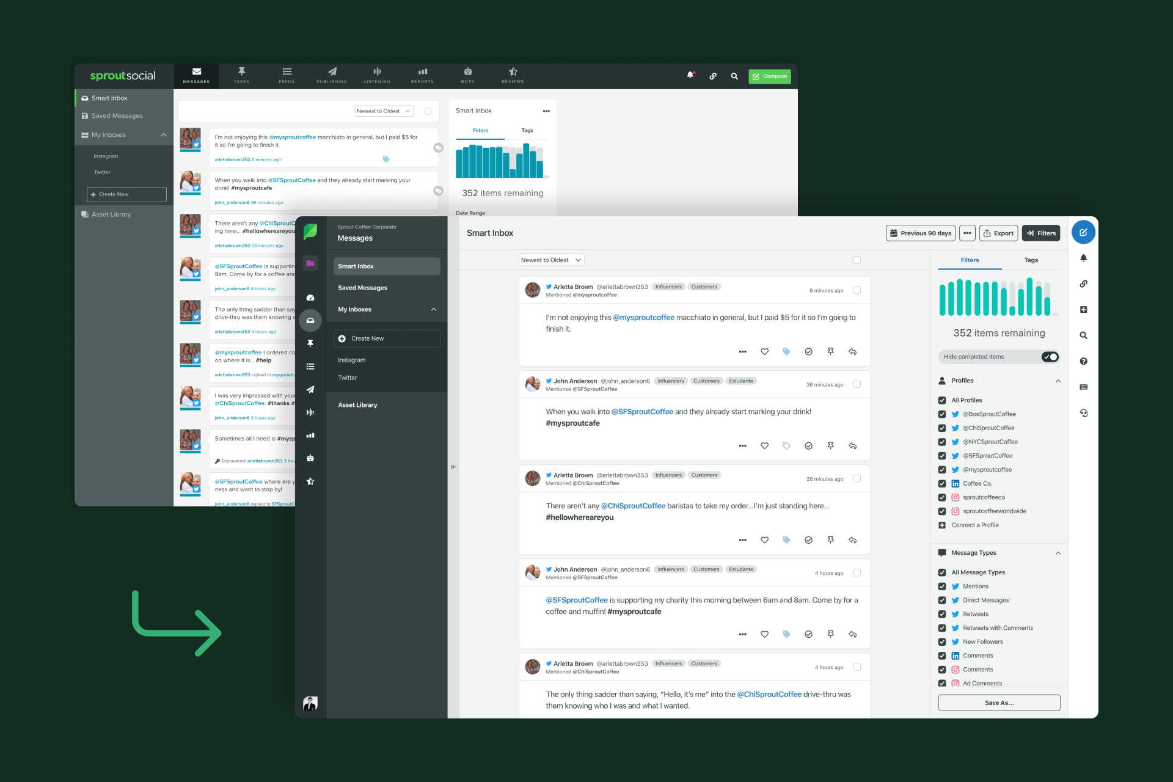1173x782 pixels.
Task: Click the blue compose pencil icon
Action: tap(1083, 233)
